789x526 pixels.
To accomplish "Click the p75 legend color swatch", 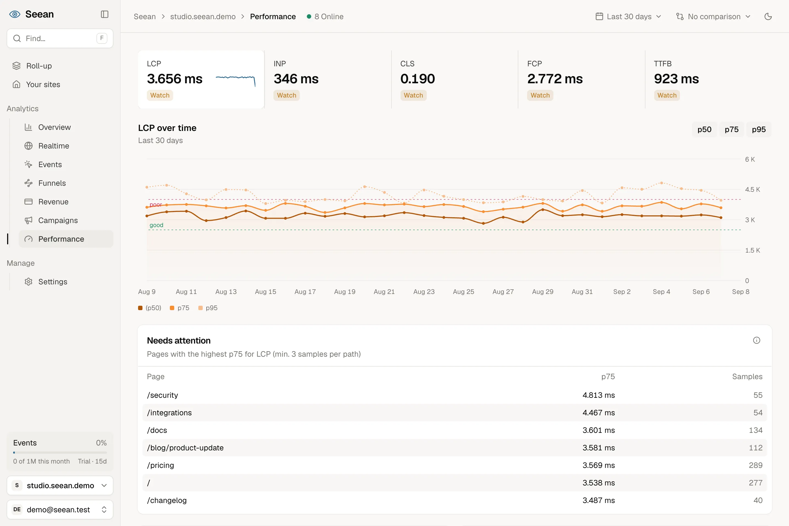I will click(x=172, y=308).
